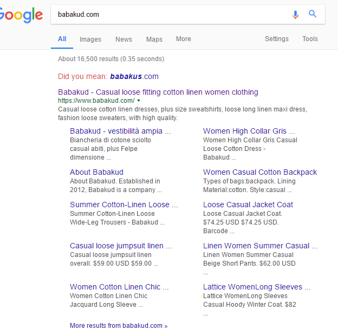Open the Women High Collar Gris sitelink
Screen dimensions: 338x336
click(x=249, y=131)
